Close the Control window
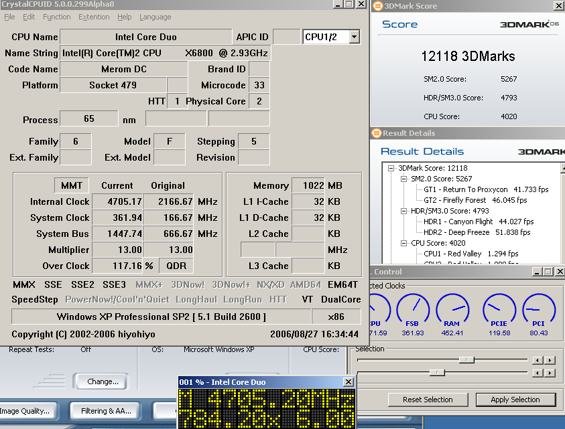The height and width of the screenshot is (429, 565). tap(560, 272)
